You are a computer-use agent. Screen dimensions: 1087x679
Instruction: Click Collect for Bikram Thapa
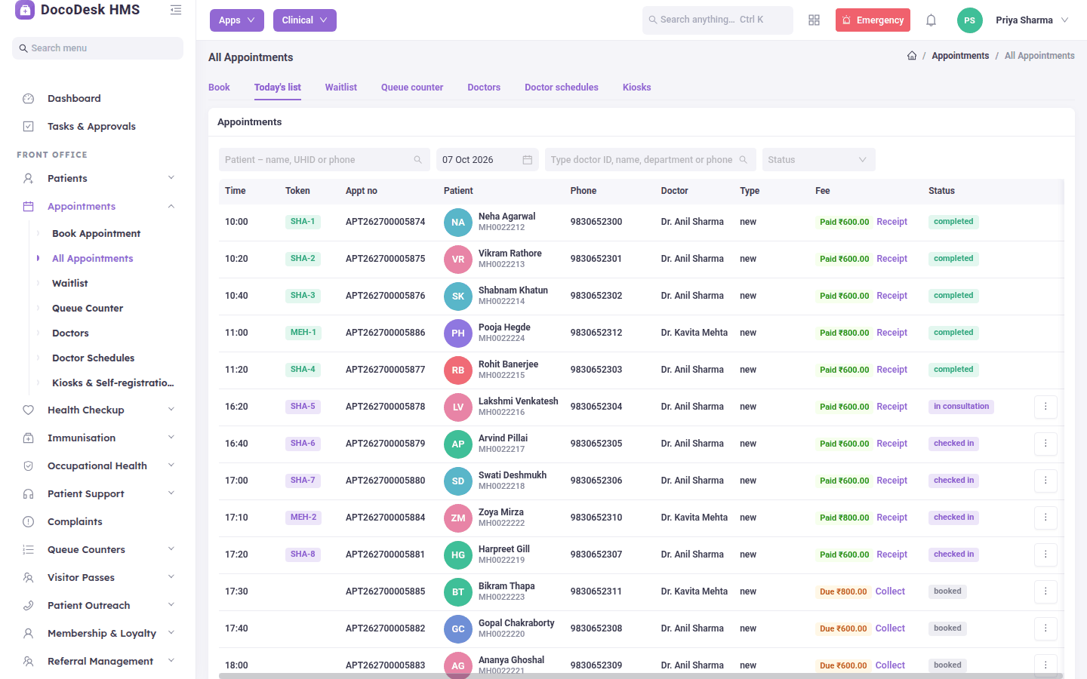point(890,591)
